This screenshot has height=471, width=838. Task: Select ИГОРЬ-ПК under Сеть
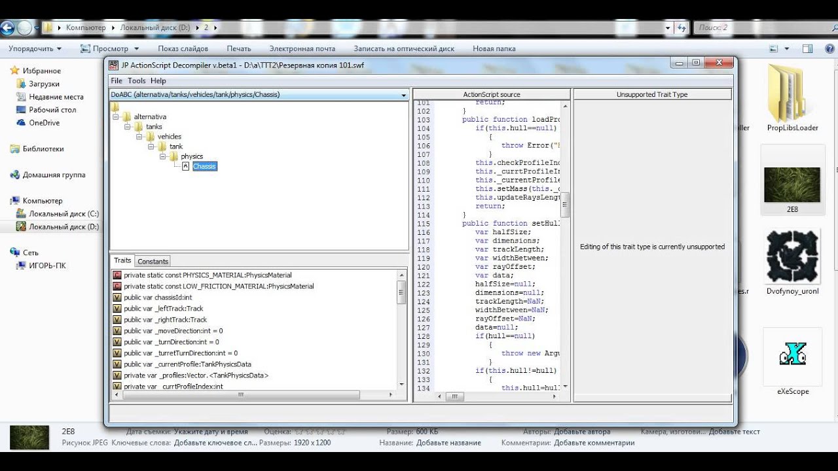pos(47,266)
